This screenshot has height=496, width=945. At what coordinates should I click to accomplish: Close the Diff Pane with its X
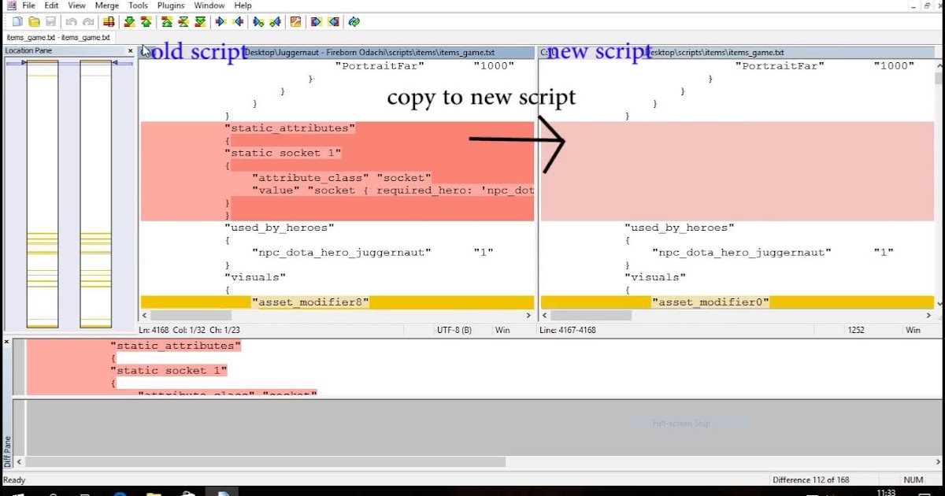pyautogui.click(x=6, y=342)
